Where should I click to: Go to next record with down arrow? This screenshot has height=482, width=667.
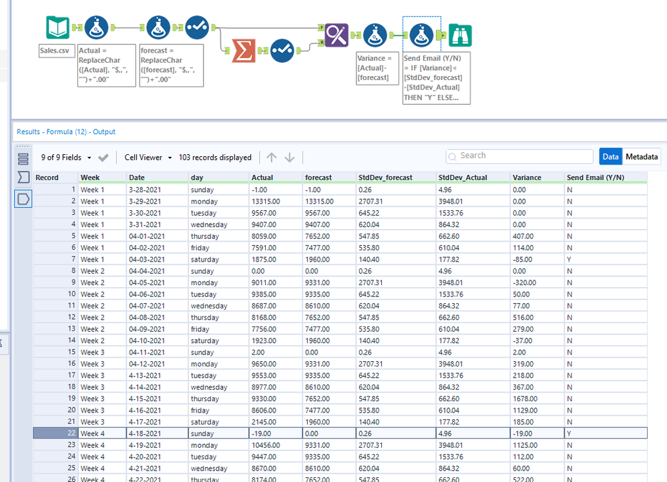(290, 158)
